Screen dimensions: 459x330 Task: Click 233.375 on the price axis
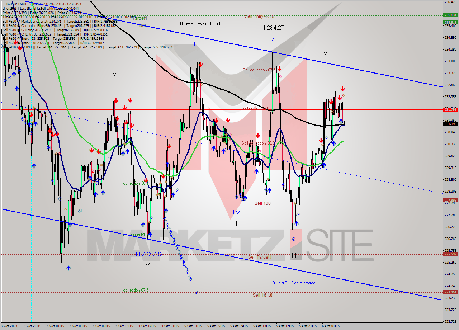coord(450,73)
